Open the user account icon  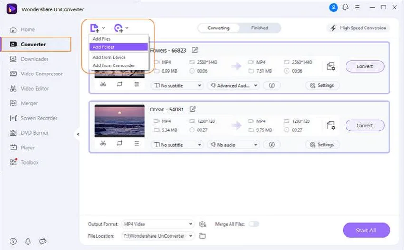coord(333,8)
